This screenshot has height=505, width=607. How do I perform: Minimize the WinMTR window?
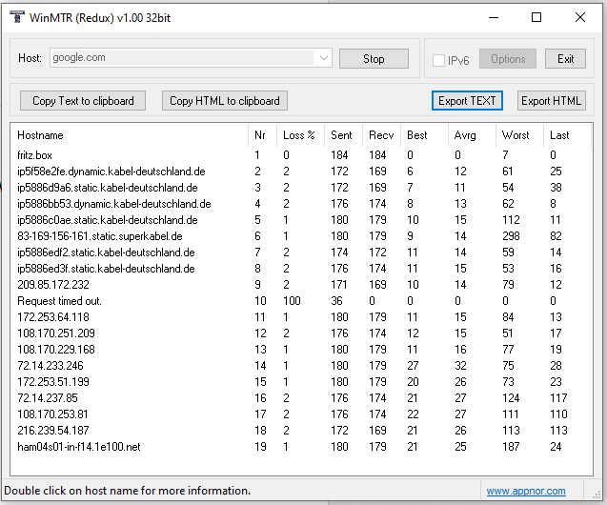point(494,18)
